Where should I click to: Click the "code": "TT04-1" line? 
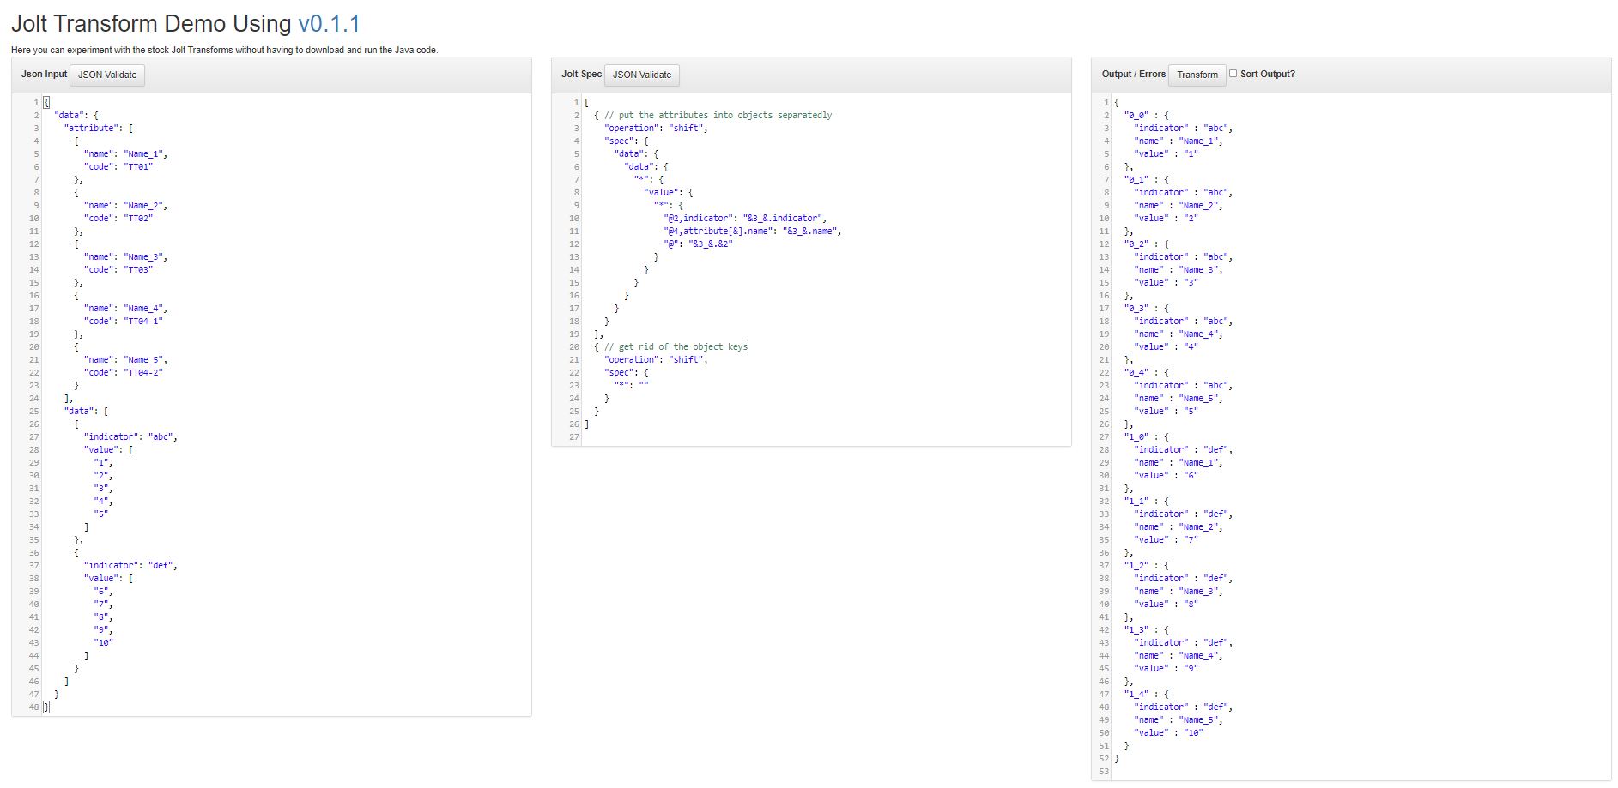point(124,322)
